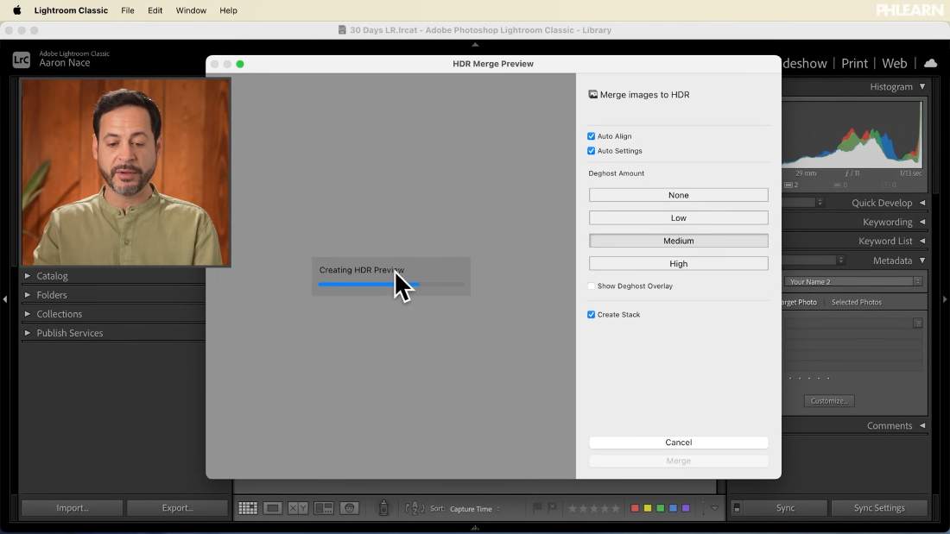Set deghost amount to Low
Screen dimensions: 950x534
[679, 218]
